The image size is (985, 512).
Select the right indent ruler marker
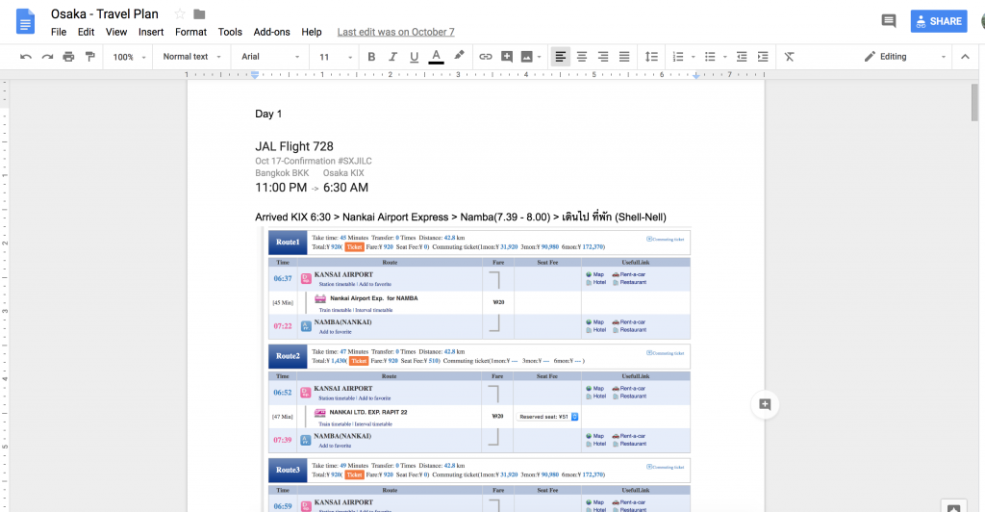(x=696, y=75)
